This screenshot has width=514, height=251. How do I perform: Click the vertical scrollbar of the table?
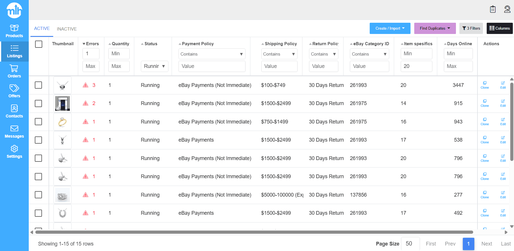coord(512,122)
